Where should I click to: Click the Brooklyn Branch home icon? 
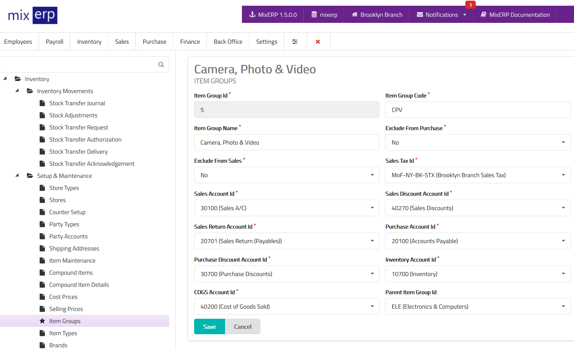pos(355,14)
